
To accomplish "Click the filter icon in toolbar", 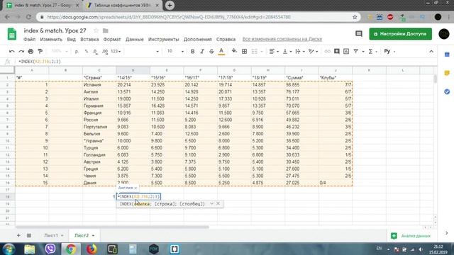I will point(356,52).
